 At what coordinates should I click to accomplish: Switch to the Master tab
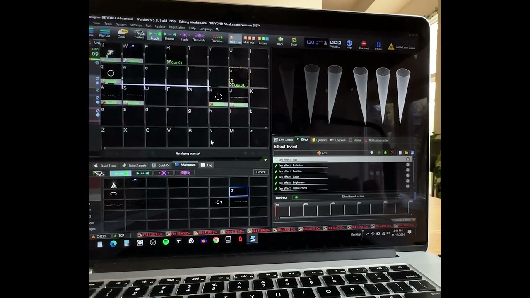(x=355, y=140)
